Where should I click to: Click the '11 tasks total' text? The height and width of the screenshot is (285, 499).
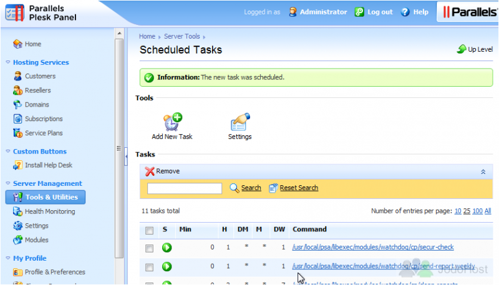pos(161,211)
